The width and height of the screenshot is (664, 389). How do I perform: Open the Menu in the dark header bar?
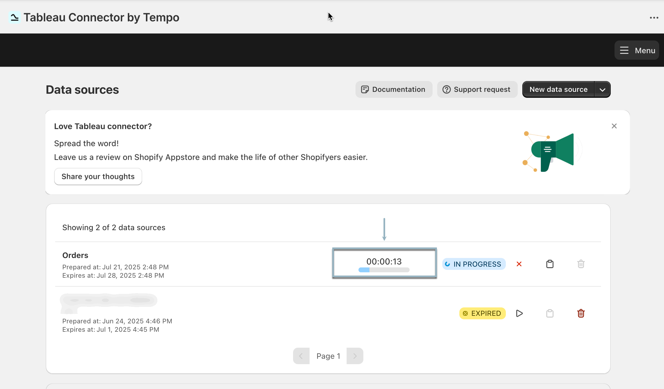[637, 50]
